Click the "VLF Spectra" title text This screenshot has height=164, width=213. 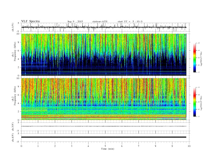[x=30, y=21]
